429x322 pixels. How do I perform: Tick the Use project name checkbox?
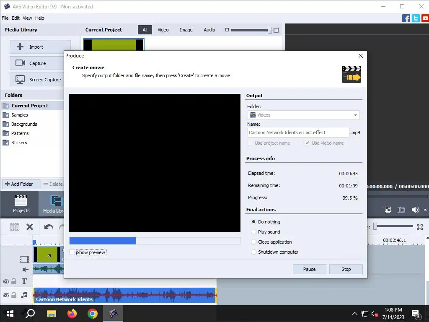click(x=250, y=143)
